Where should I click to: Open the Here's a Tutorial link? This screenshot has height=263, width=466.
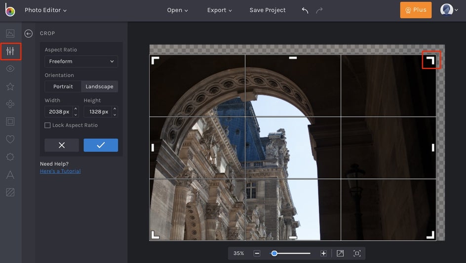coord(60,171)
